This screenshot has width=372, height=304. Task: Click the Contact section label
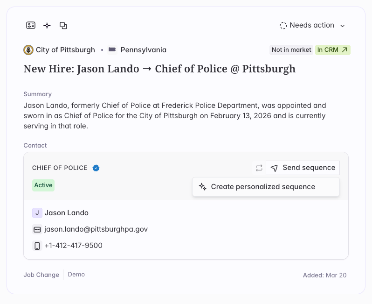point(35,146)
